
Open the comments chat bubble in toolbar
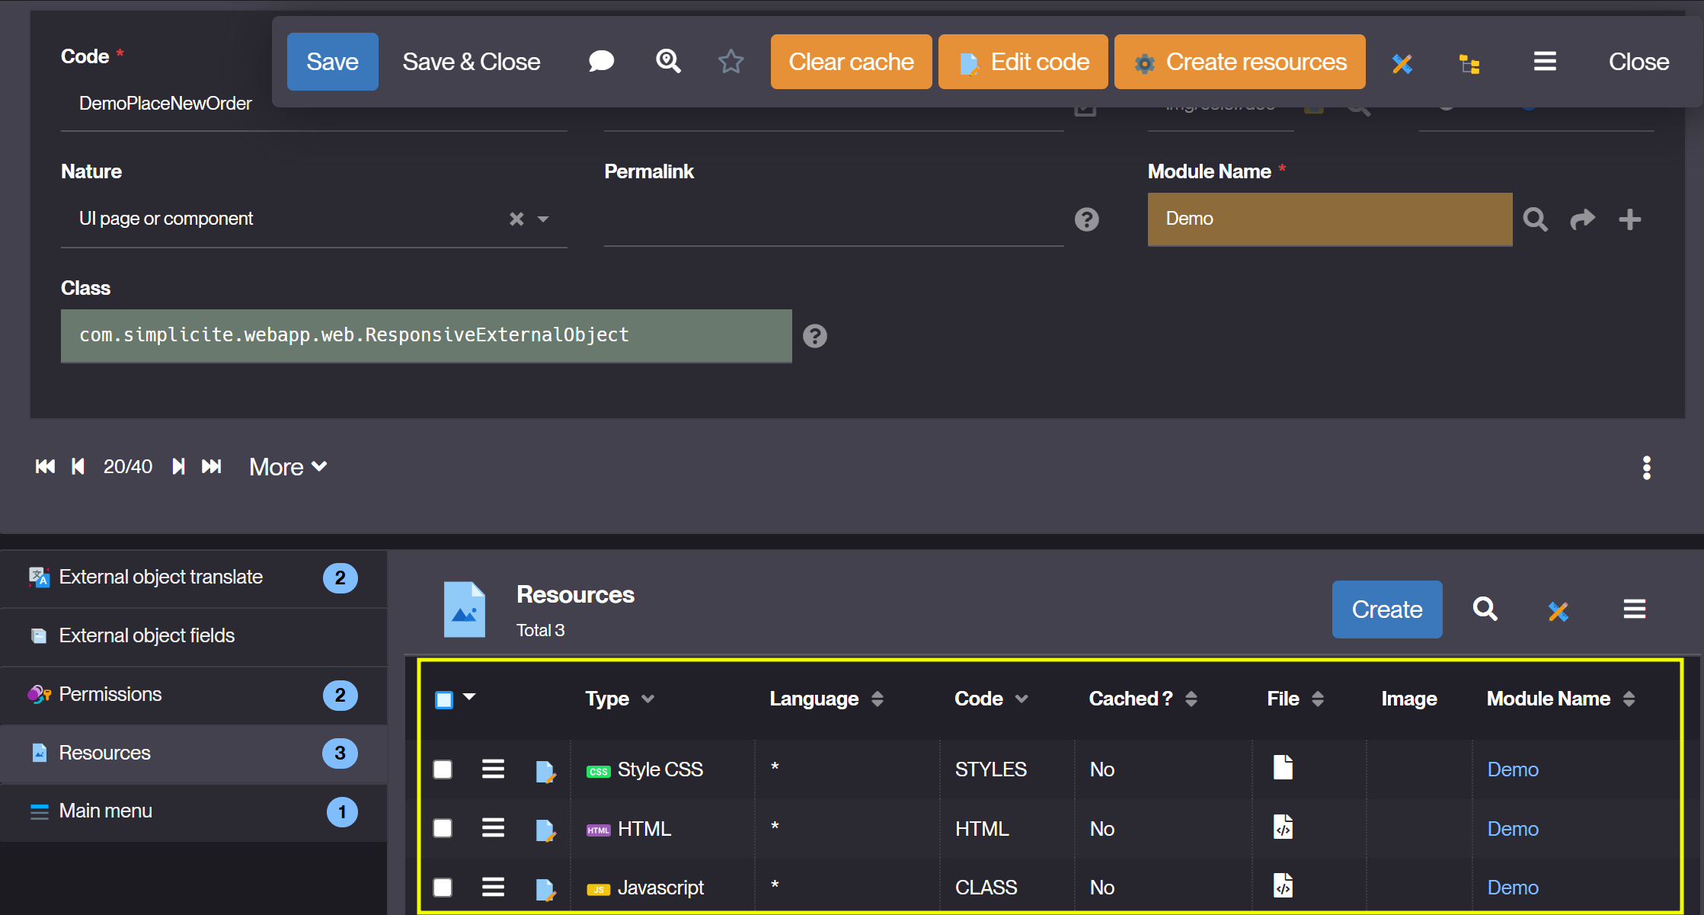tap(601, 62)
